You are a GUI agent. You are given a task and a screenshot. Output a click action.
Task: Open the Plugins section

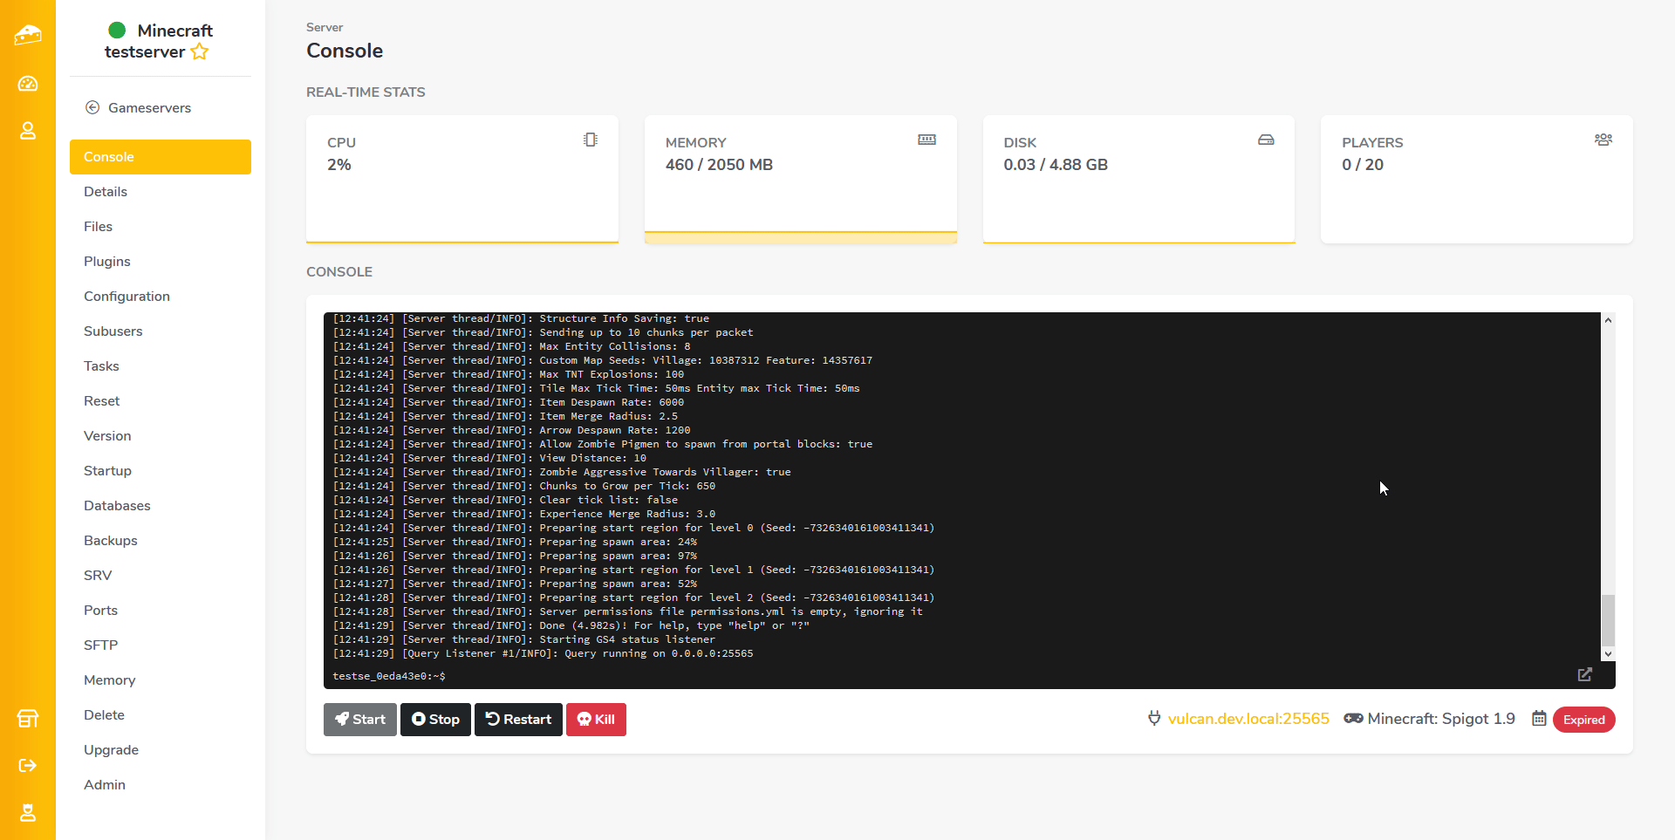(106, 262)
